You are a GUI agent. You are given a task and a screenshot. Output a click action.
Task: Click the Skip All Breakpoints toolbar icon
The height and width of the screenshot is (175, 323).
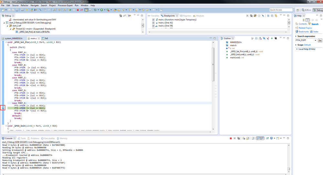(40, 10)
